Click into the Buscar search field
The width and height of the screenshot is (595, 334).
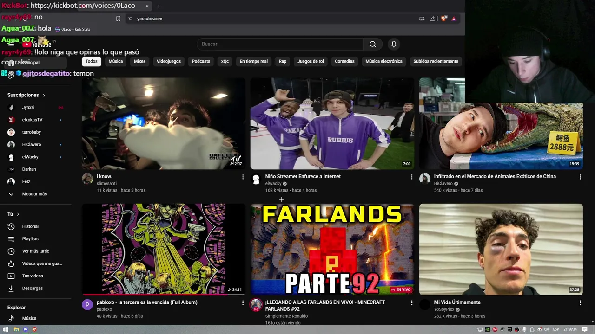point(280,44)
